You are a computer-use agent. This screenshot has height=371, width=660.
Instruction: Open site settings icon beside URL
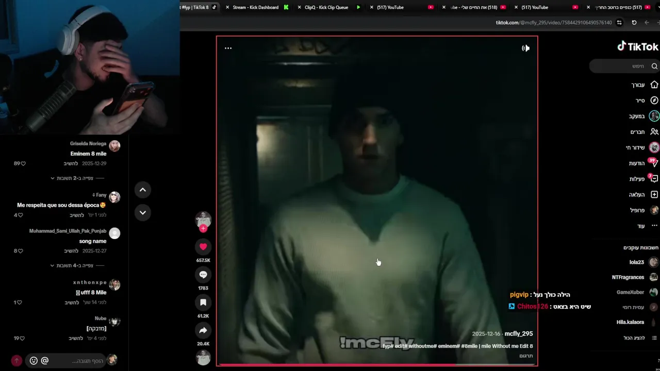coord(619,23)
